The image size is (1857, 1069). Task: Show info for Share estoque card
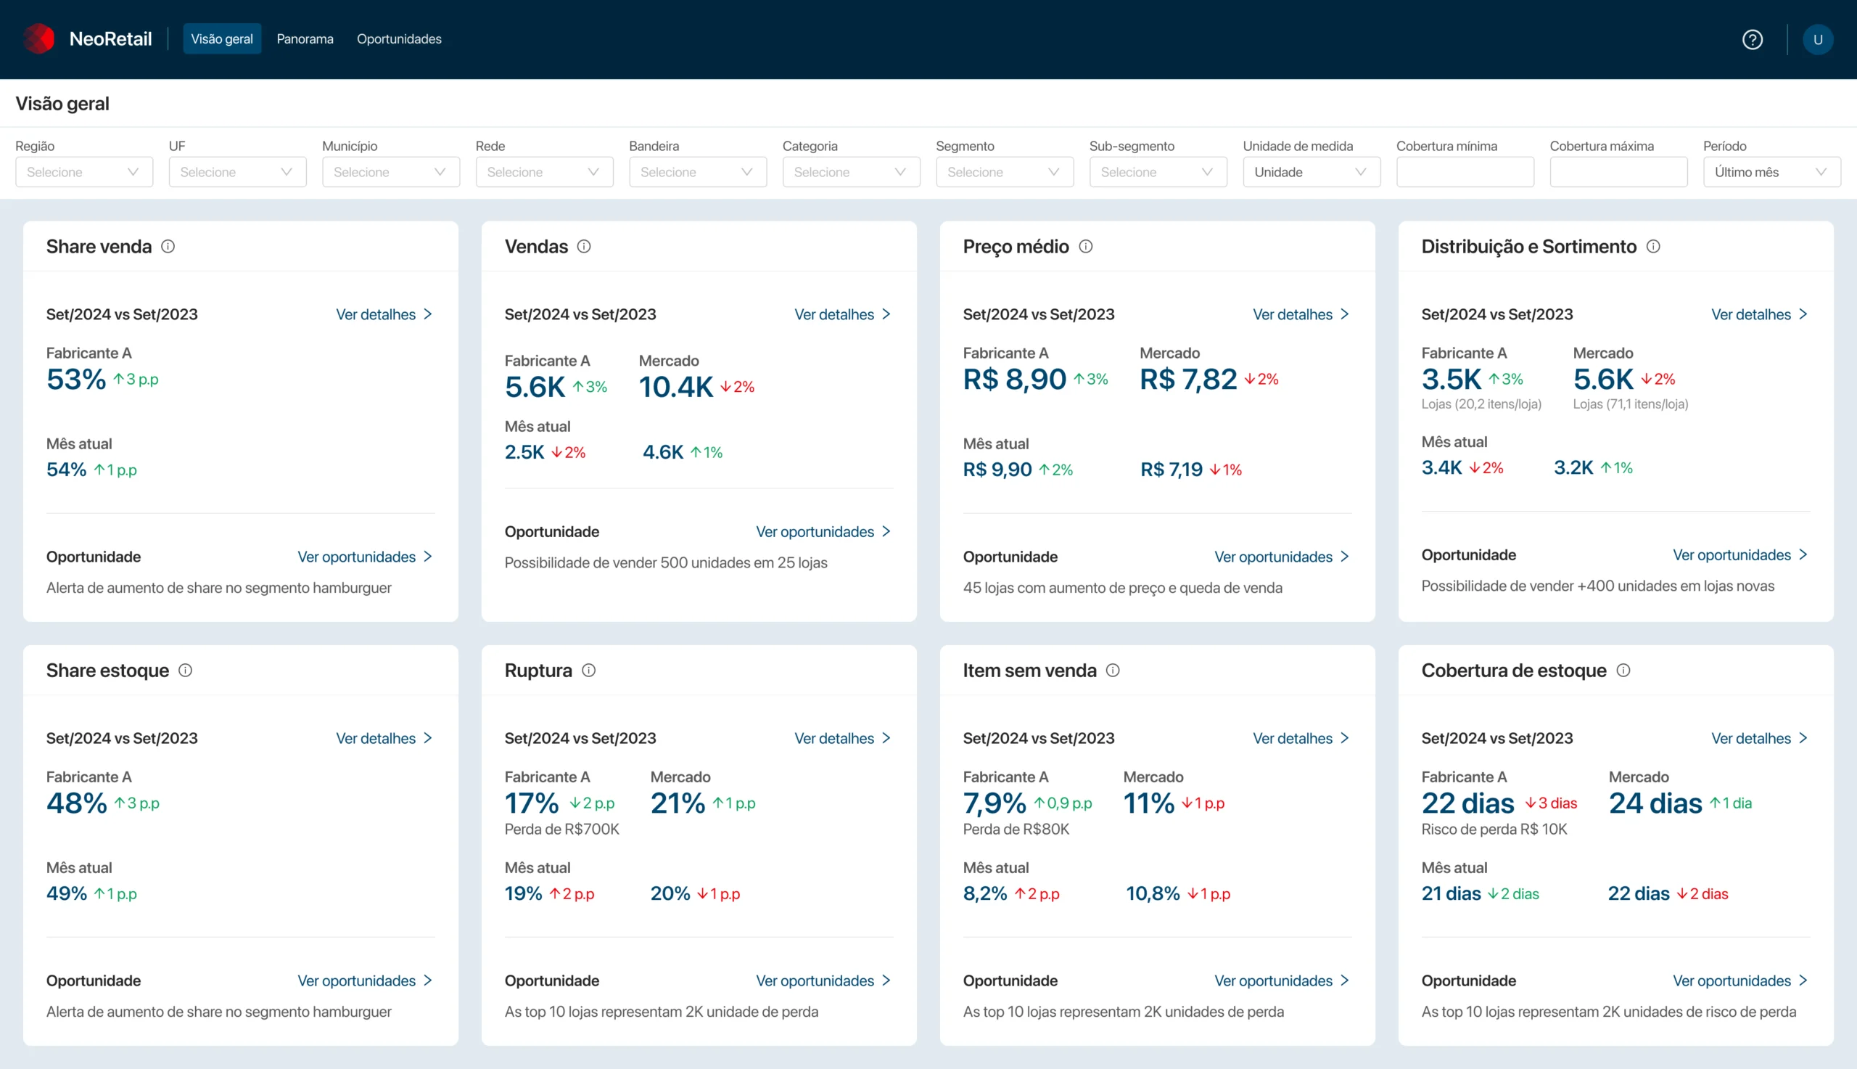click(186, 671)
